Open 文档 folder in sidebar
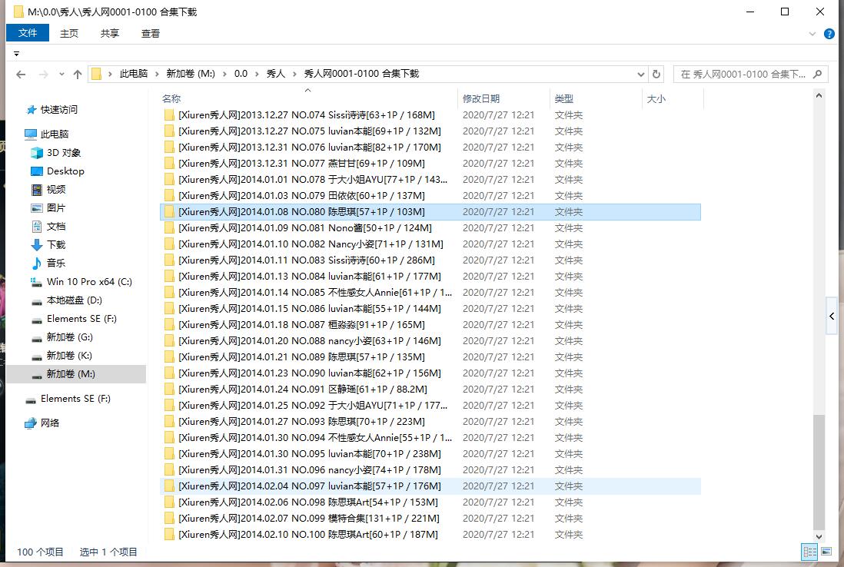This screenshot has width=844, height=567. point(48,227)
